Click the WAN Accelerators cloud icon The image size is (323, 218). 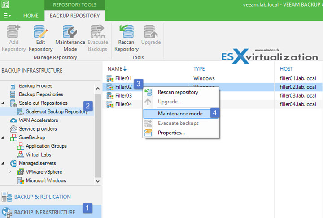(x=13, y=120)
